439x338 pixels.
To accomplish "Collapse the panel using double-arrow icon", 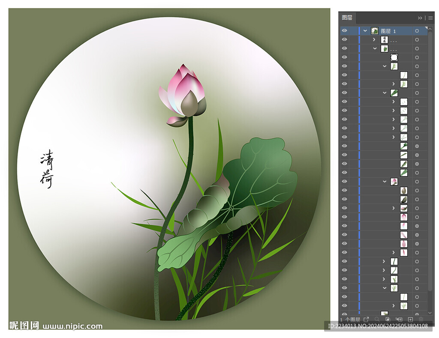I will [420, 18].
